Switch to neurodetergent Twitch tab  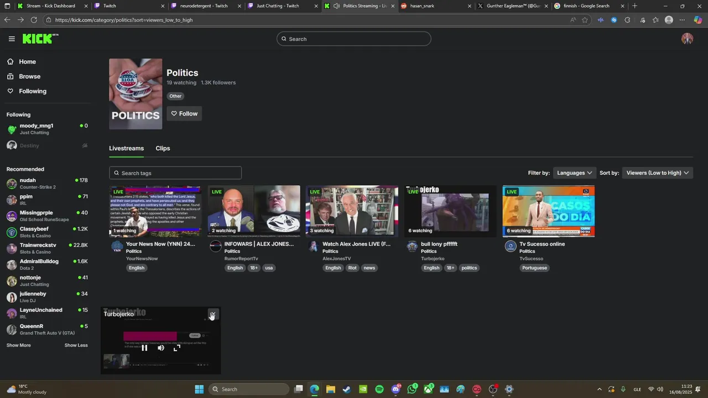(x=205, y=6)
